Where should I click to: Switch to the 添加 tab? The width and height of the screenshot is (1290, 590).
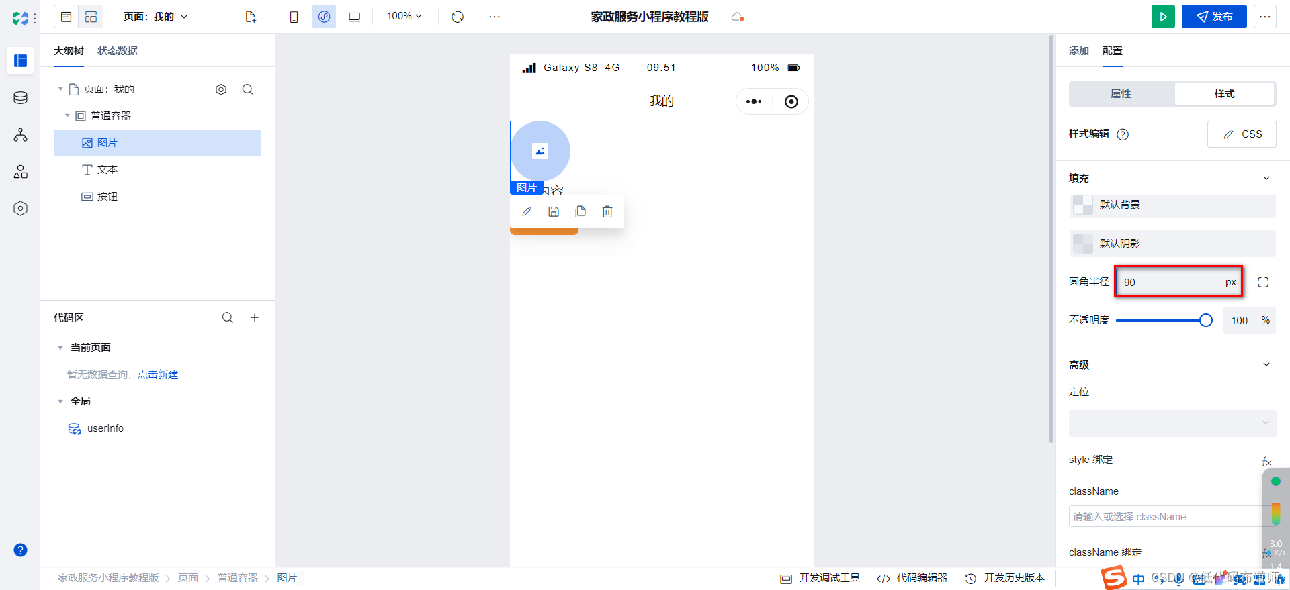point(1079,51)
